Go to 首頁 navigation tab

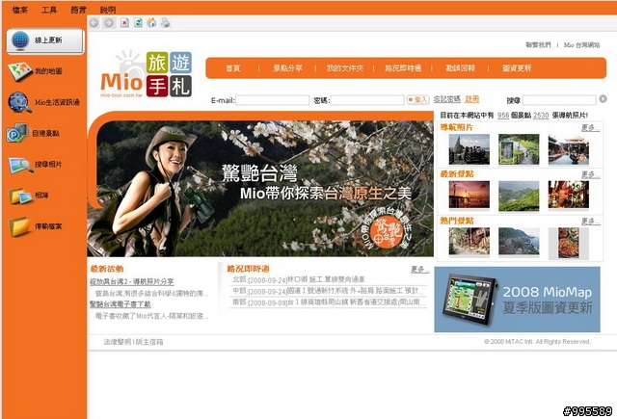coord(232,68)
